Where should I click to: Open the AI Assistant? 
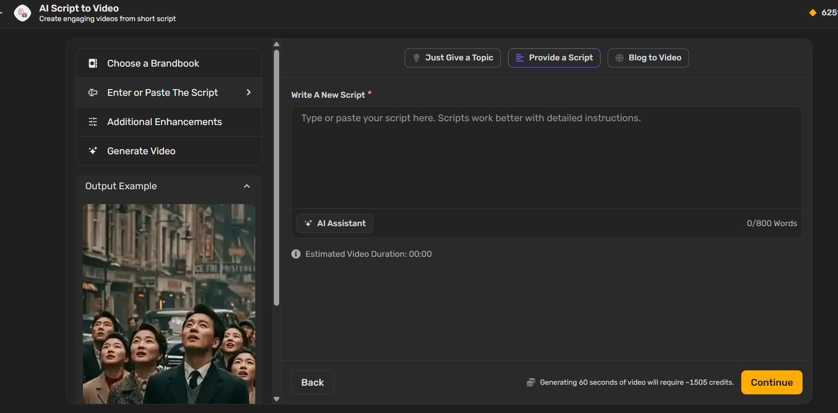(335, 223)
